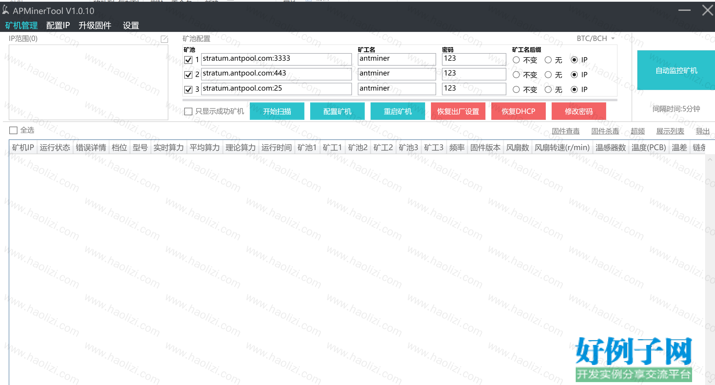Image resolution: width=715 pixels, height=385 pixels.
Task: Open the 升级固件 tab
Action: [x=95, y=26]
